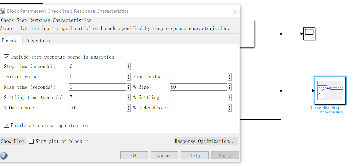Toggle Enable zero-crossing detection checkbox
This screenshot has width=353, height=166.
[x=6, y=125]
